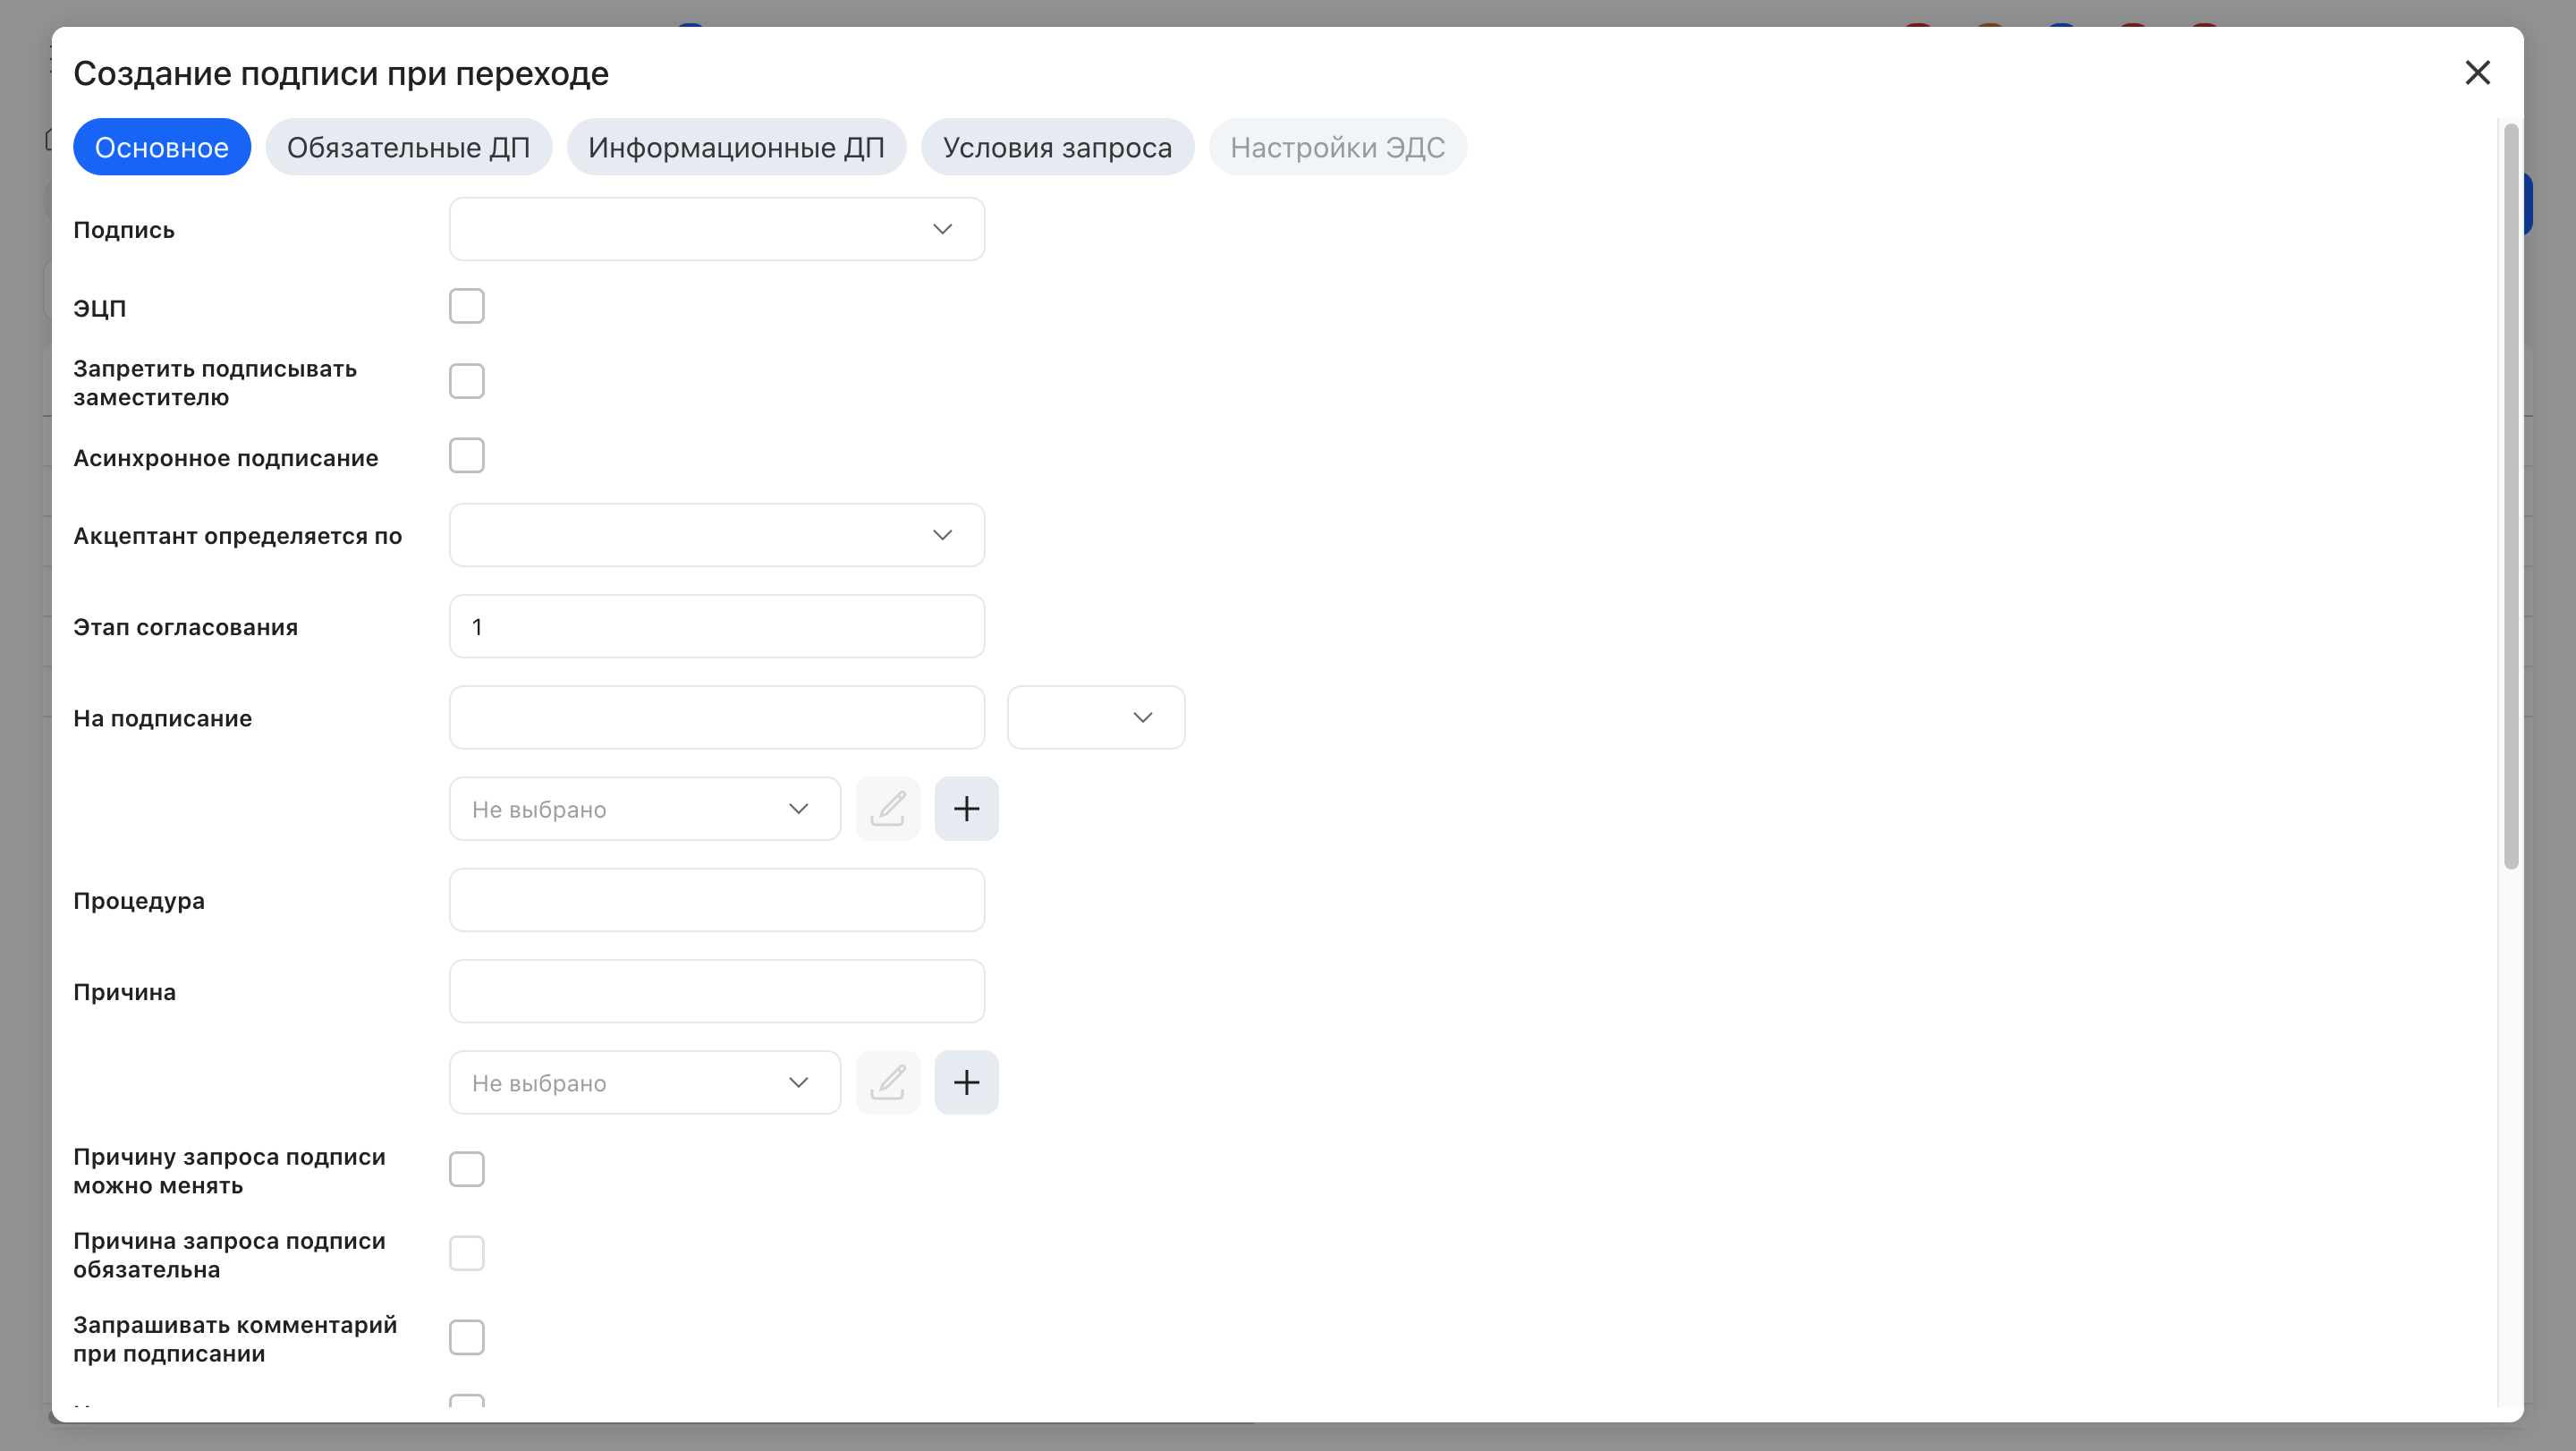Toggle Асинхронное подписание checkbox

tap(467, 456)
